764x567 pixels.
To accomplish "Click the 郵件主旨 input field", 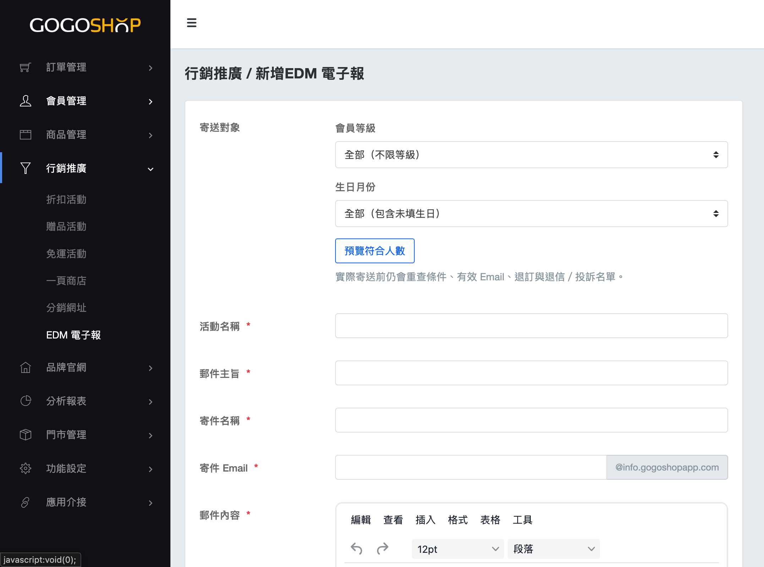I will point(531,373).
